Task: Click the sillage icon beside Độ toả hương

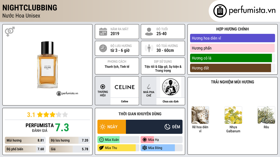Action: (149, 48)
